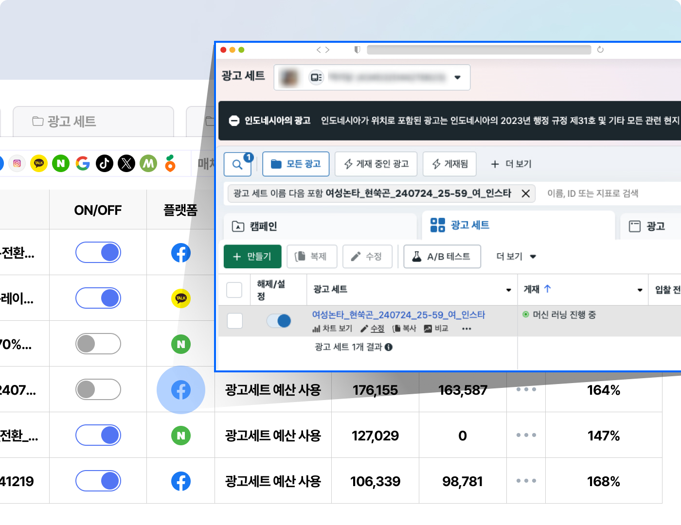
Task: Select 게재 중인 광고 filter
Action: tap(376, 164)
